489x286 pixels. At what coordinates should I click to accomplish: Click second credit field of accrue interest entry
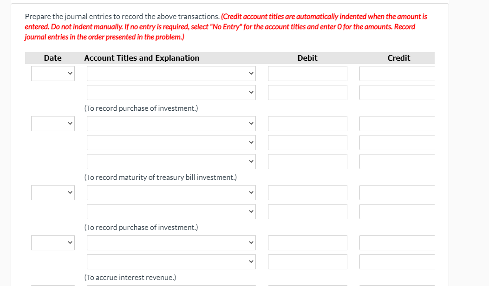397,261
